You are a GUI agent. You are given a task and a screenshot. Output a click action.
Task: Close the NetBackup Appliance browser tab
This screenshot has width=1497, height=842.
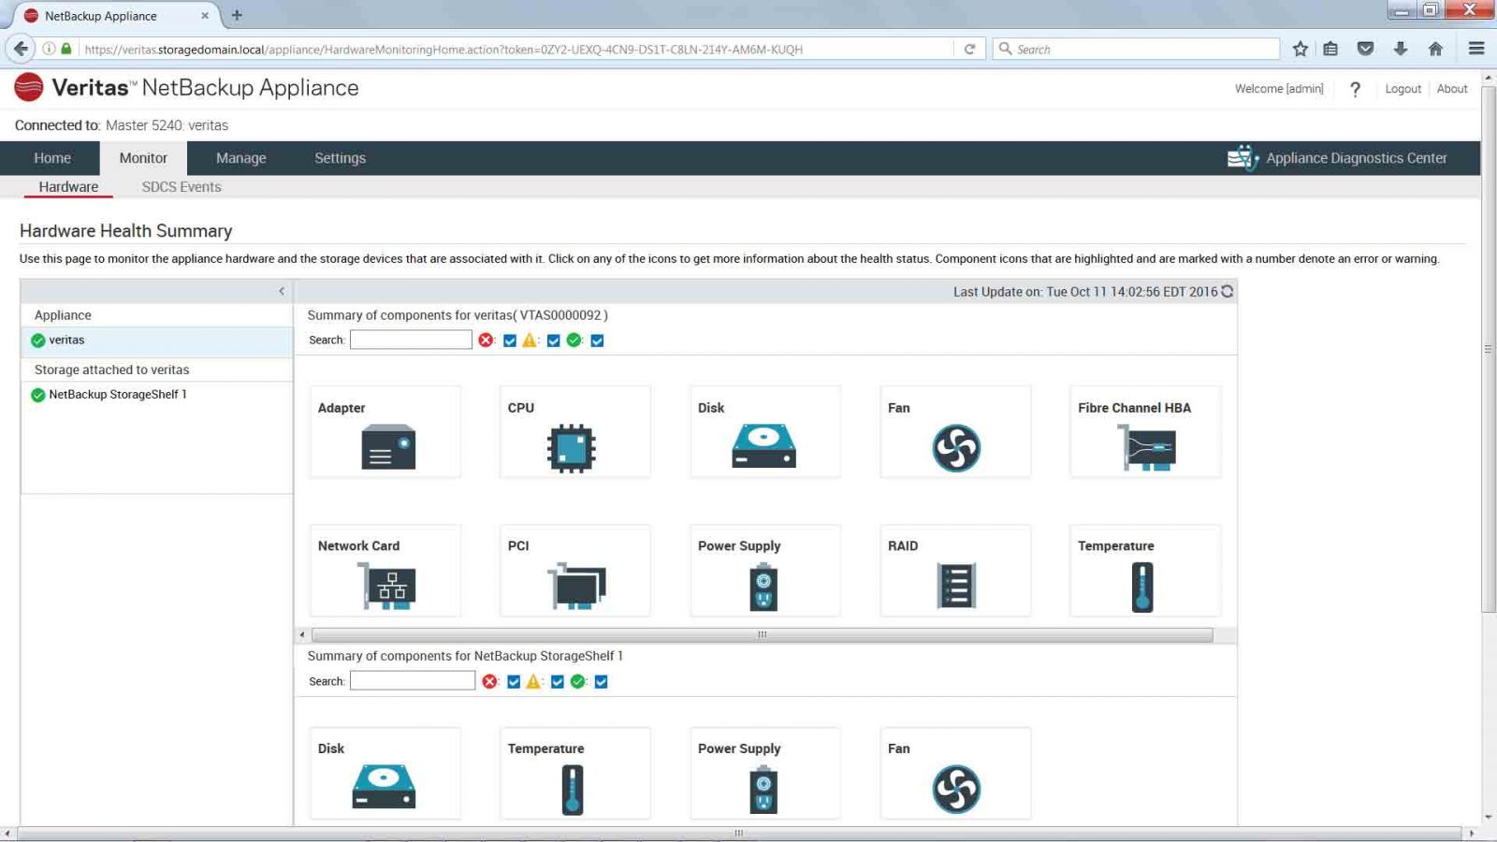coord(205,16)
